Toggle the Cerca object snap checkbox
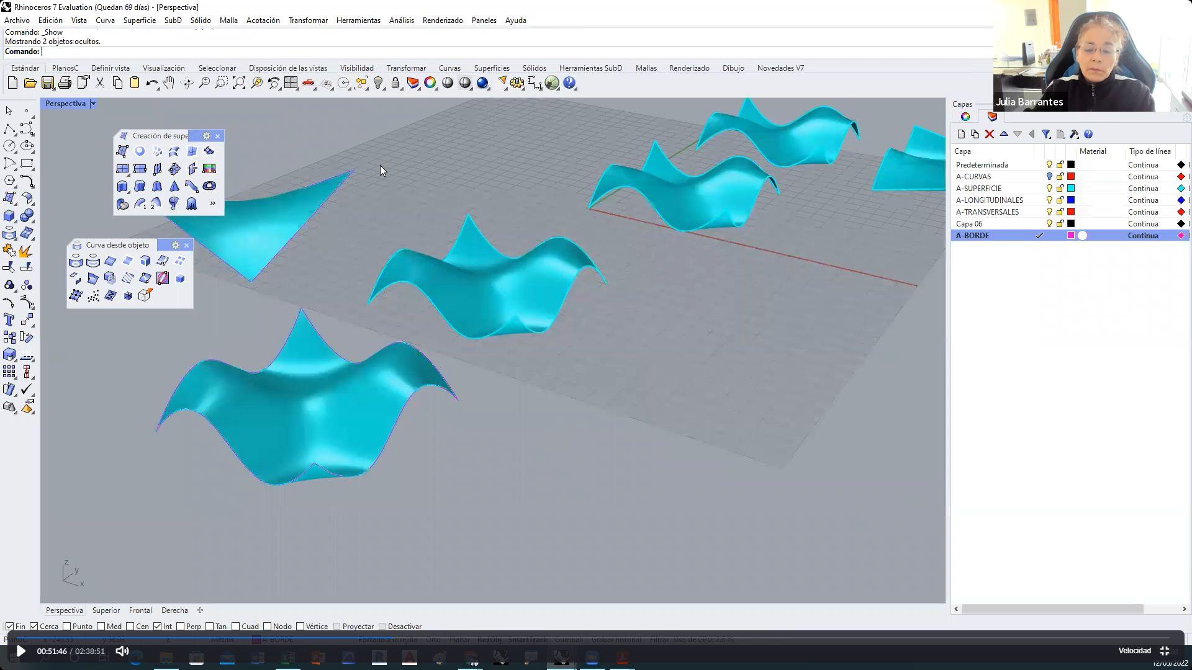The image size is (1192, 670). tap(34, 627)
